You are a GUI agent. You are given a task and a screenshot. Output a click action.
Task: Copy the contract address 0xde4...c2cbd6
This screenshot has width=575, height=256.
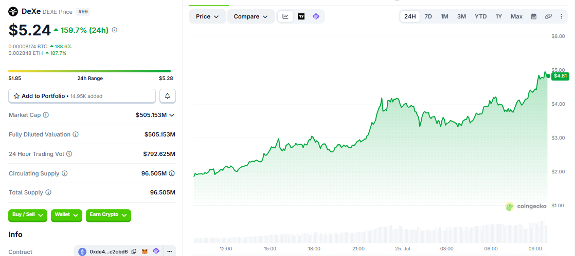pos(134,251)
